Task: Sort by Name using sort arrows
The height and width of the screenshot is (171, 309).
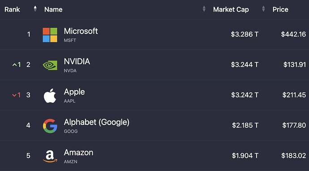Action: (x=204, y=8)
